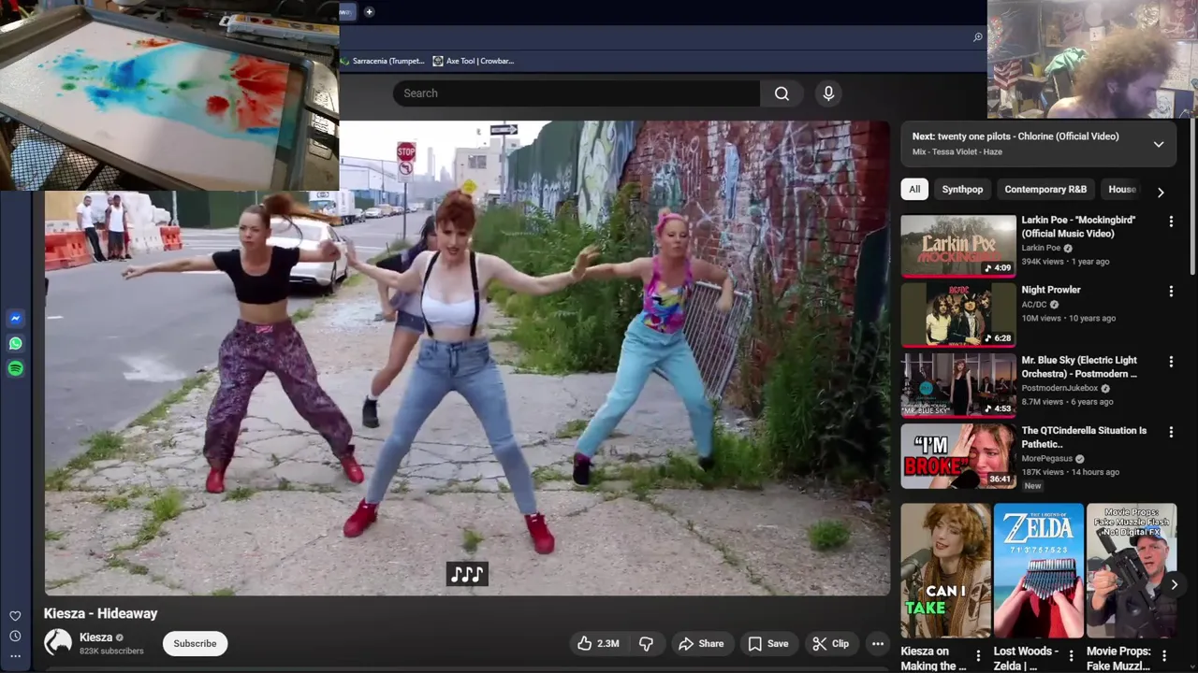Click the zoom magnifier icon in address bar

pyautogui.click(x=977, y=37)
